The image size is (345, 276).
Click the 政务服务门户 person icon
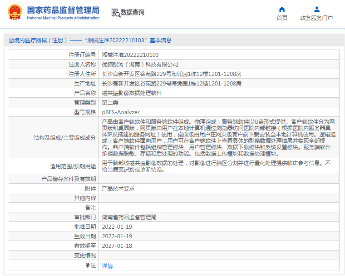coord(317,9)
